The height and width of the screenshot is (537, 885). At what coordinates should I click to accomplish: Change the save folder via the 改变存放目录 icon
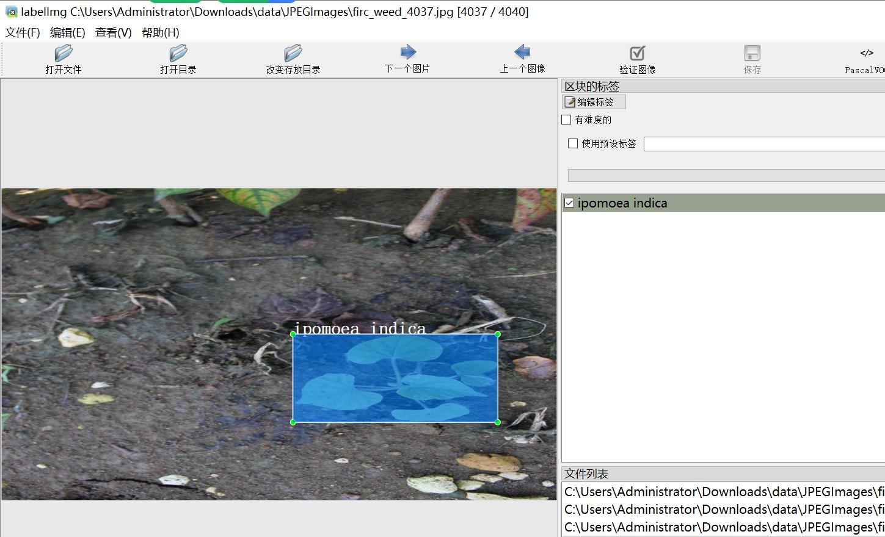293,53
